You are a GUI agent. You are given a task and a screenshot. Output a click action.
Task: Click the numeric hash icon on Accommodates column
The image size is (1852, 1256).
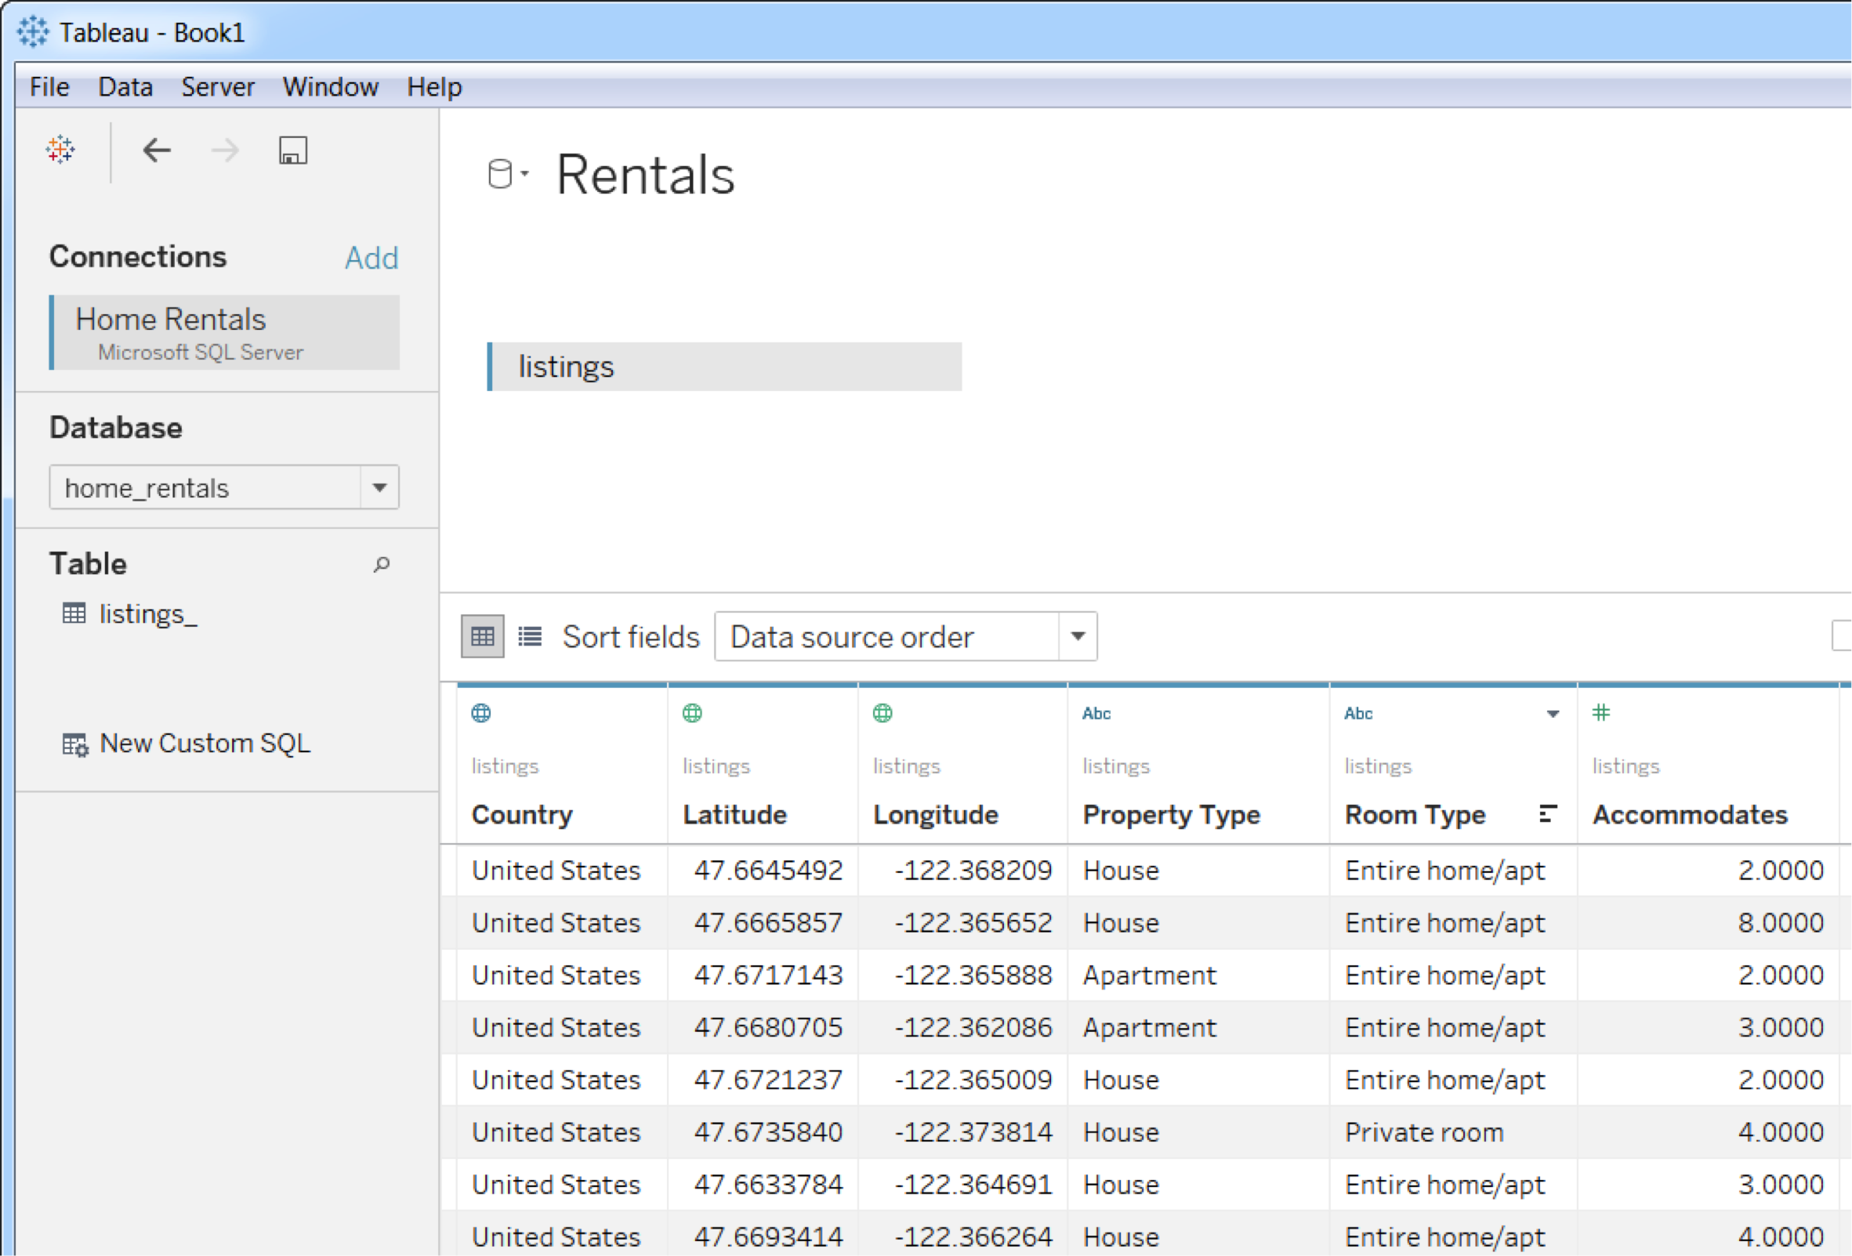(x=1601, y=712)
